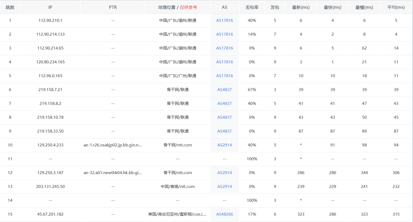This screenshot has height=222, width=413.
Task: Open AS17816 link in row 112.96.0.165
Action: tap(224, 76)
